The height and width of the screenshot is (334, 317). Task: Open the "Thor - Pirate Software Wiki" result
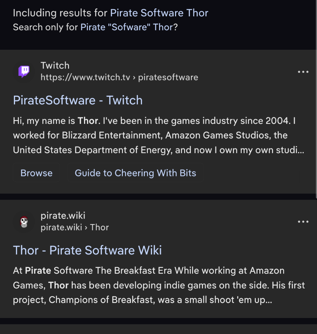click(x=87, y=250)
